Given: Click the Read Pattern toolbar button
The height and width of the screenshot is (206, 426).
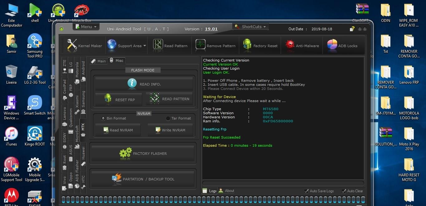Looking at the screenshot, I should pos(170,46).
